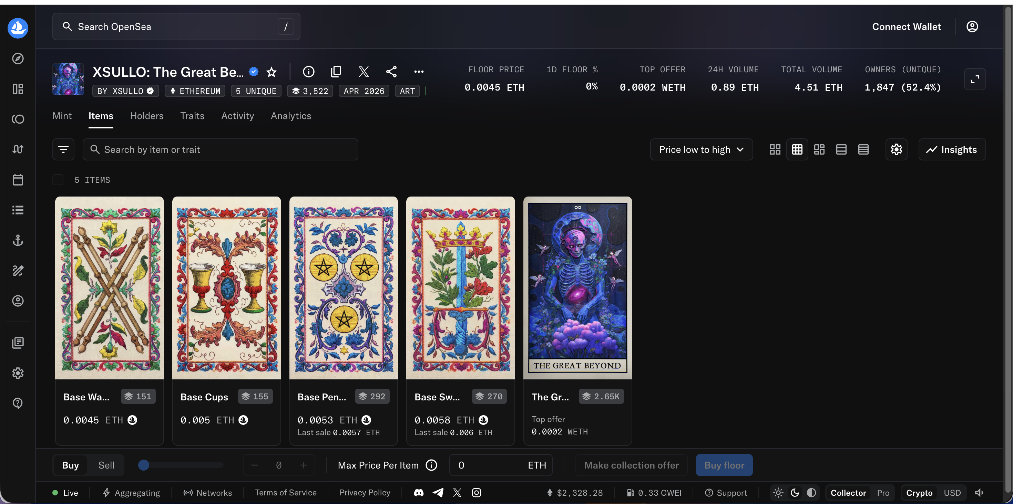
Task: Open the Privacy Policy link
Action: pos(365,493)
